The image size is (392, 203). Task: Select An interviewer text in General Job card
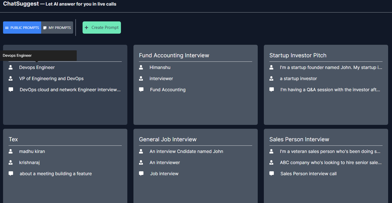point(165,162)
